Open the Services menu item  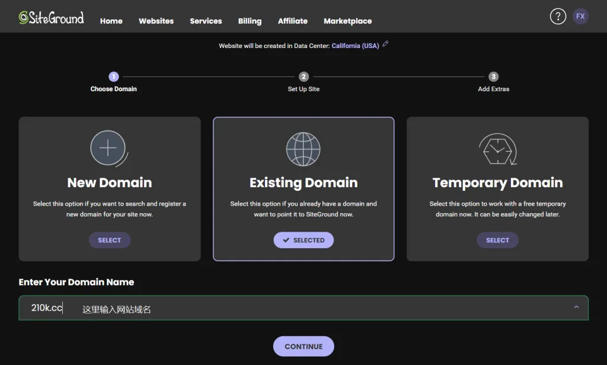[206, 21]
